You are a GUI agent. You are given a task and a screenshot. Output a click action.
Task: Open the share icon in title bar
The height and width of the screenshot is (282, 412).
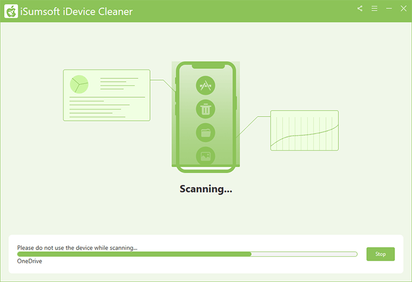point(360,8)
